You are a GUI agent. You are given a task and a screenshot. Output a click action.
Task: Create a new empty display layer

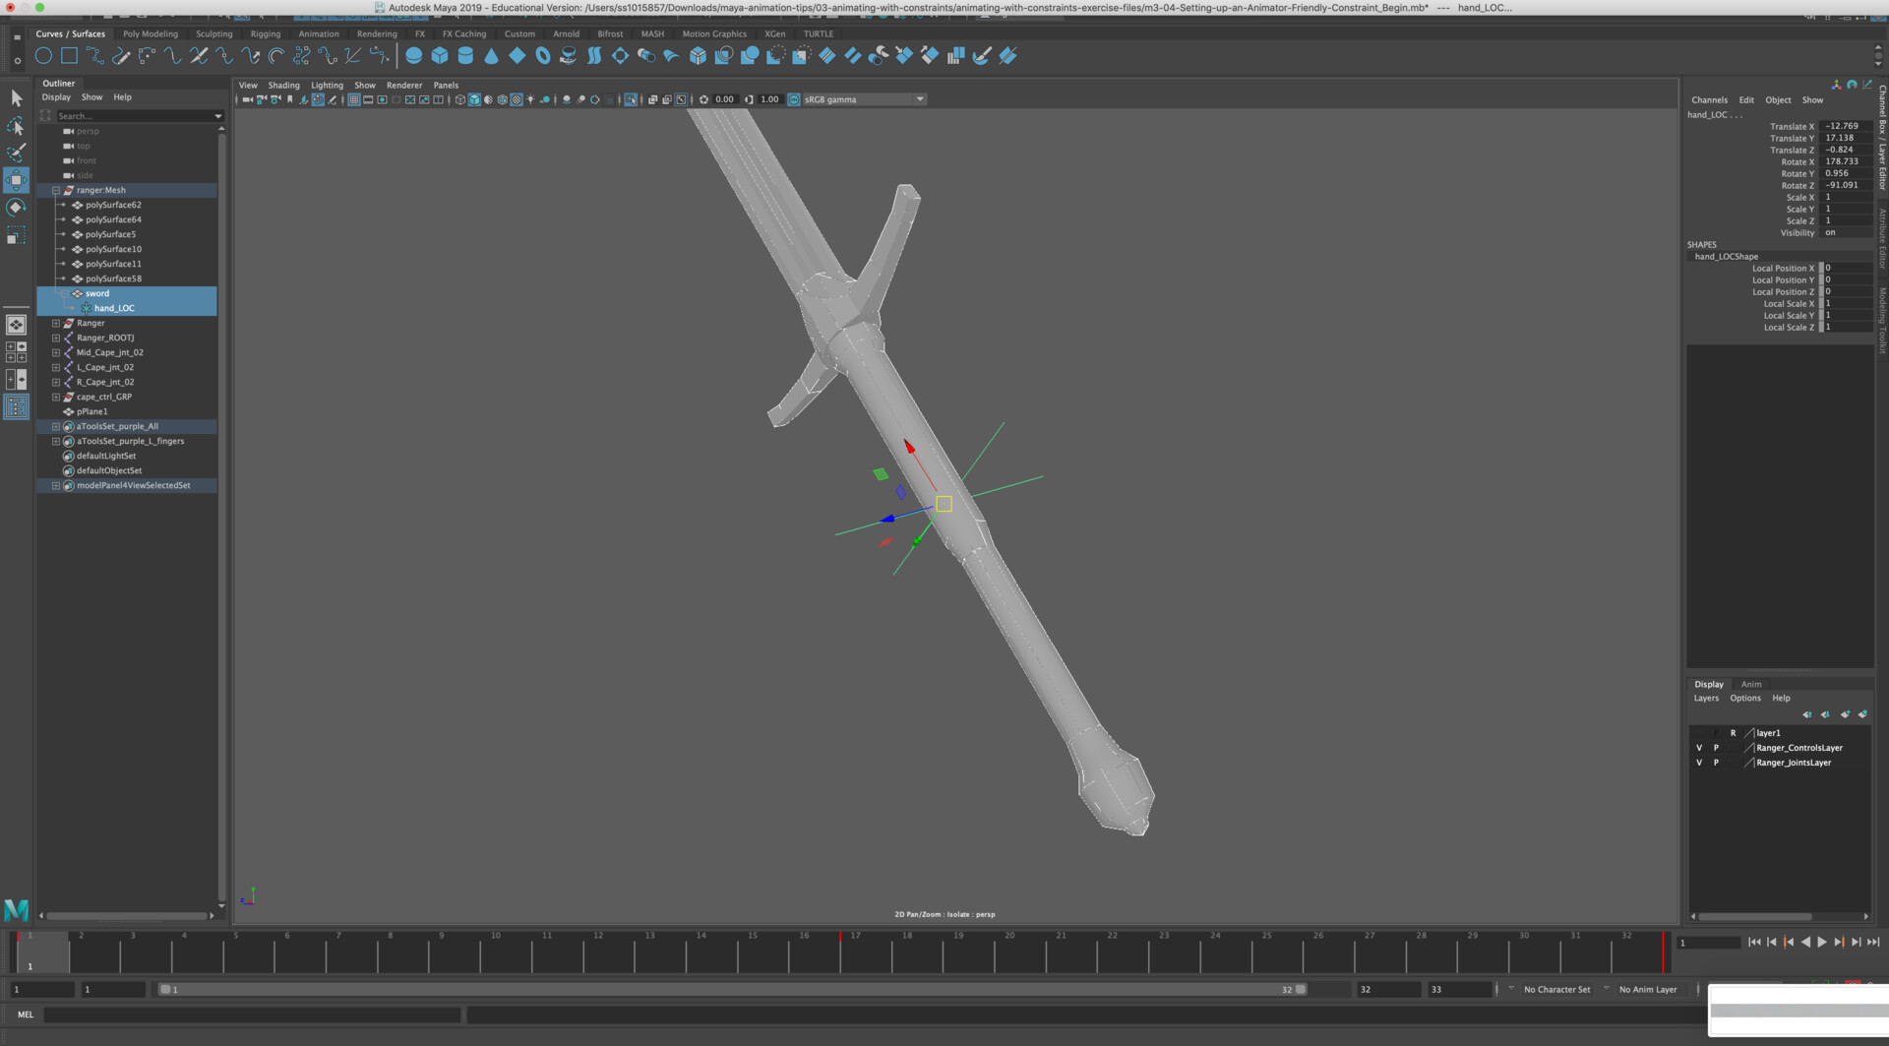pos(1845,714)
